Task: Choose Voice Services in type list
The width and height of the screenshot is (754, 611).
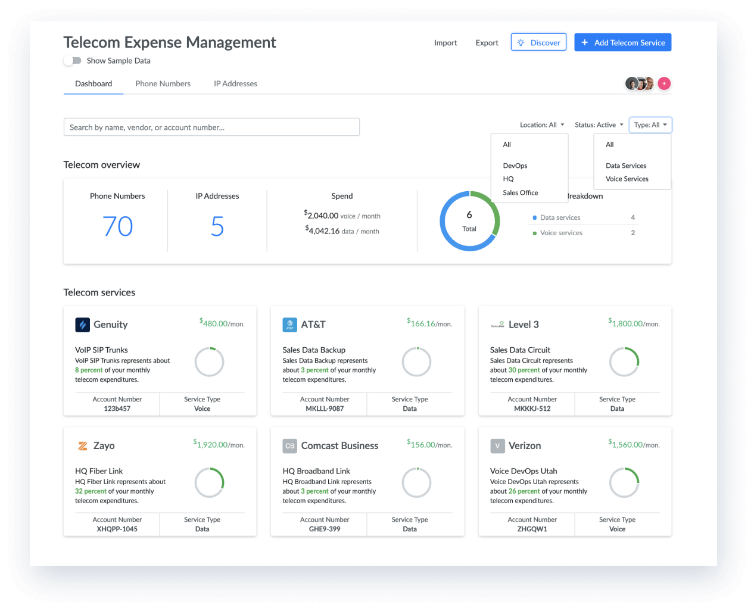Action: pyautogui.click(x=627, y=179)
